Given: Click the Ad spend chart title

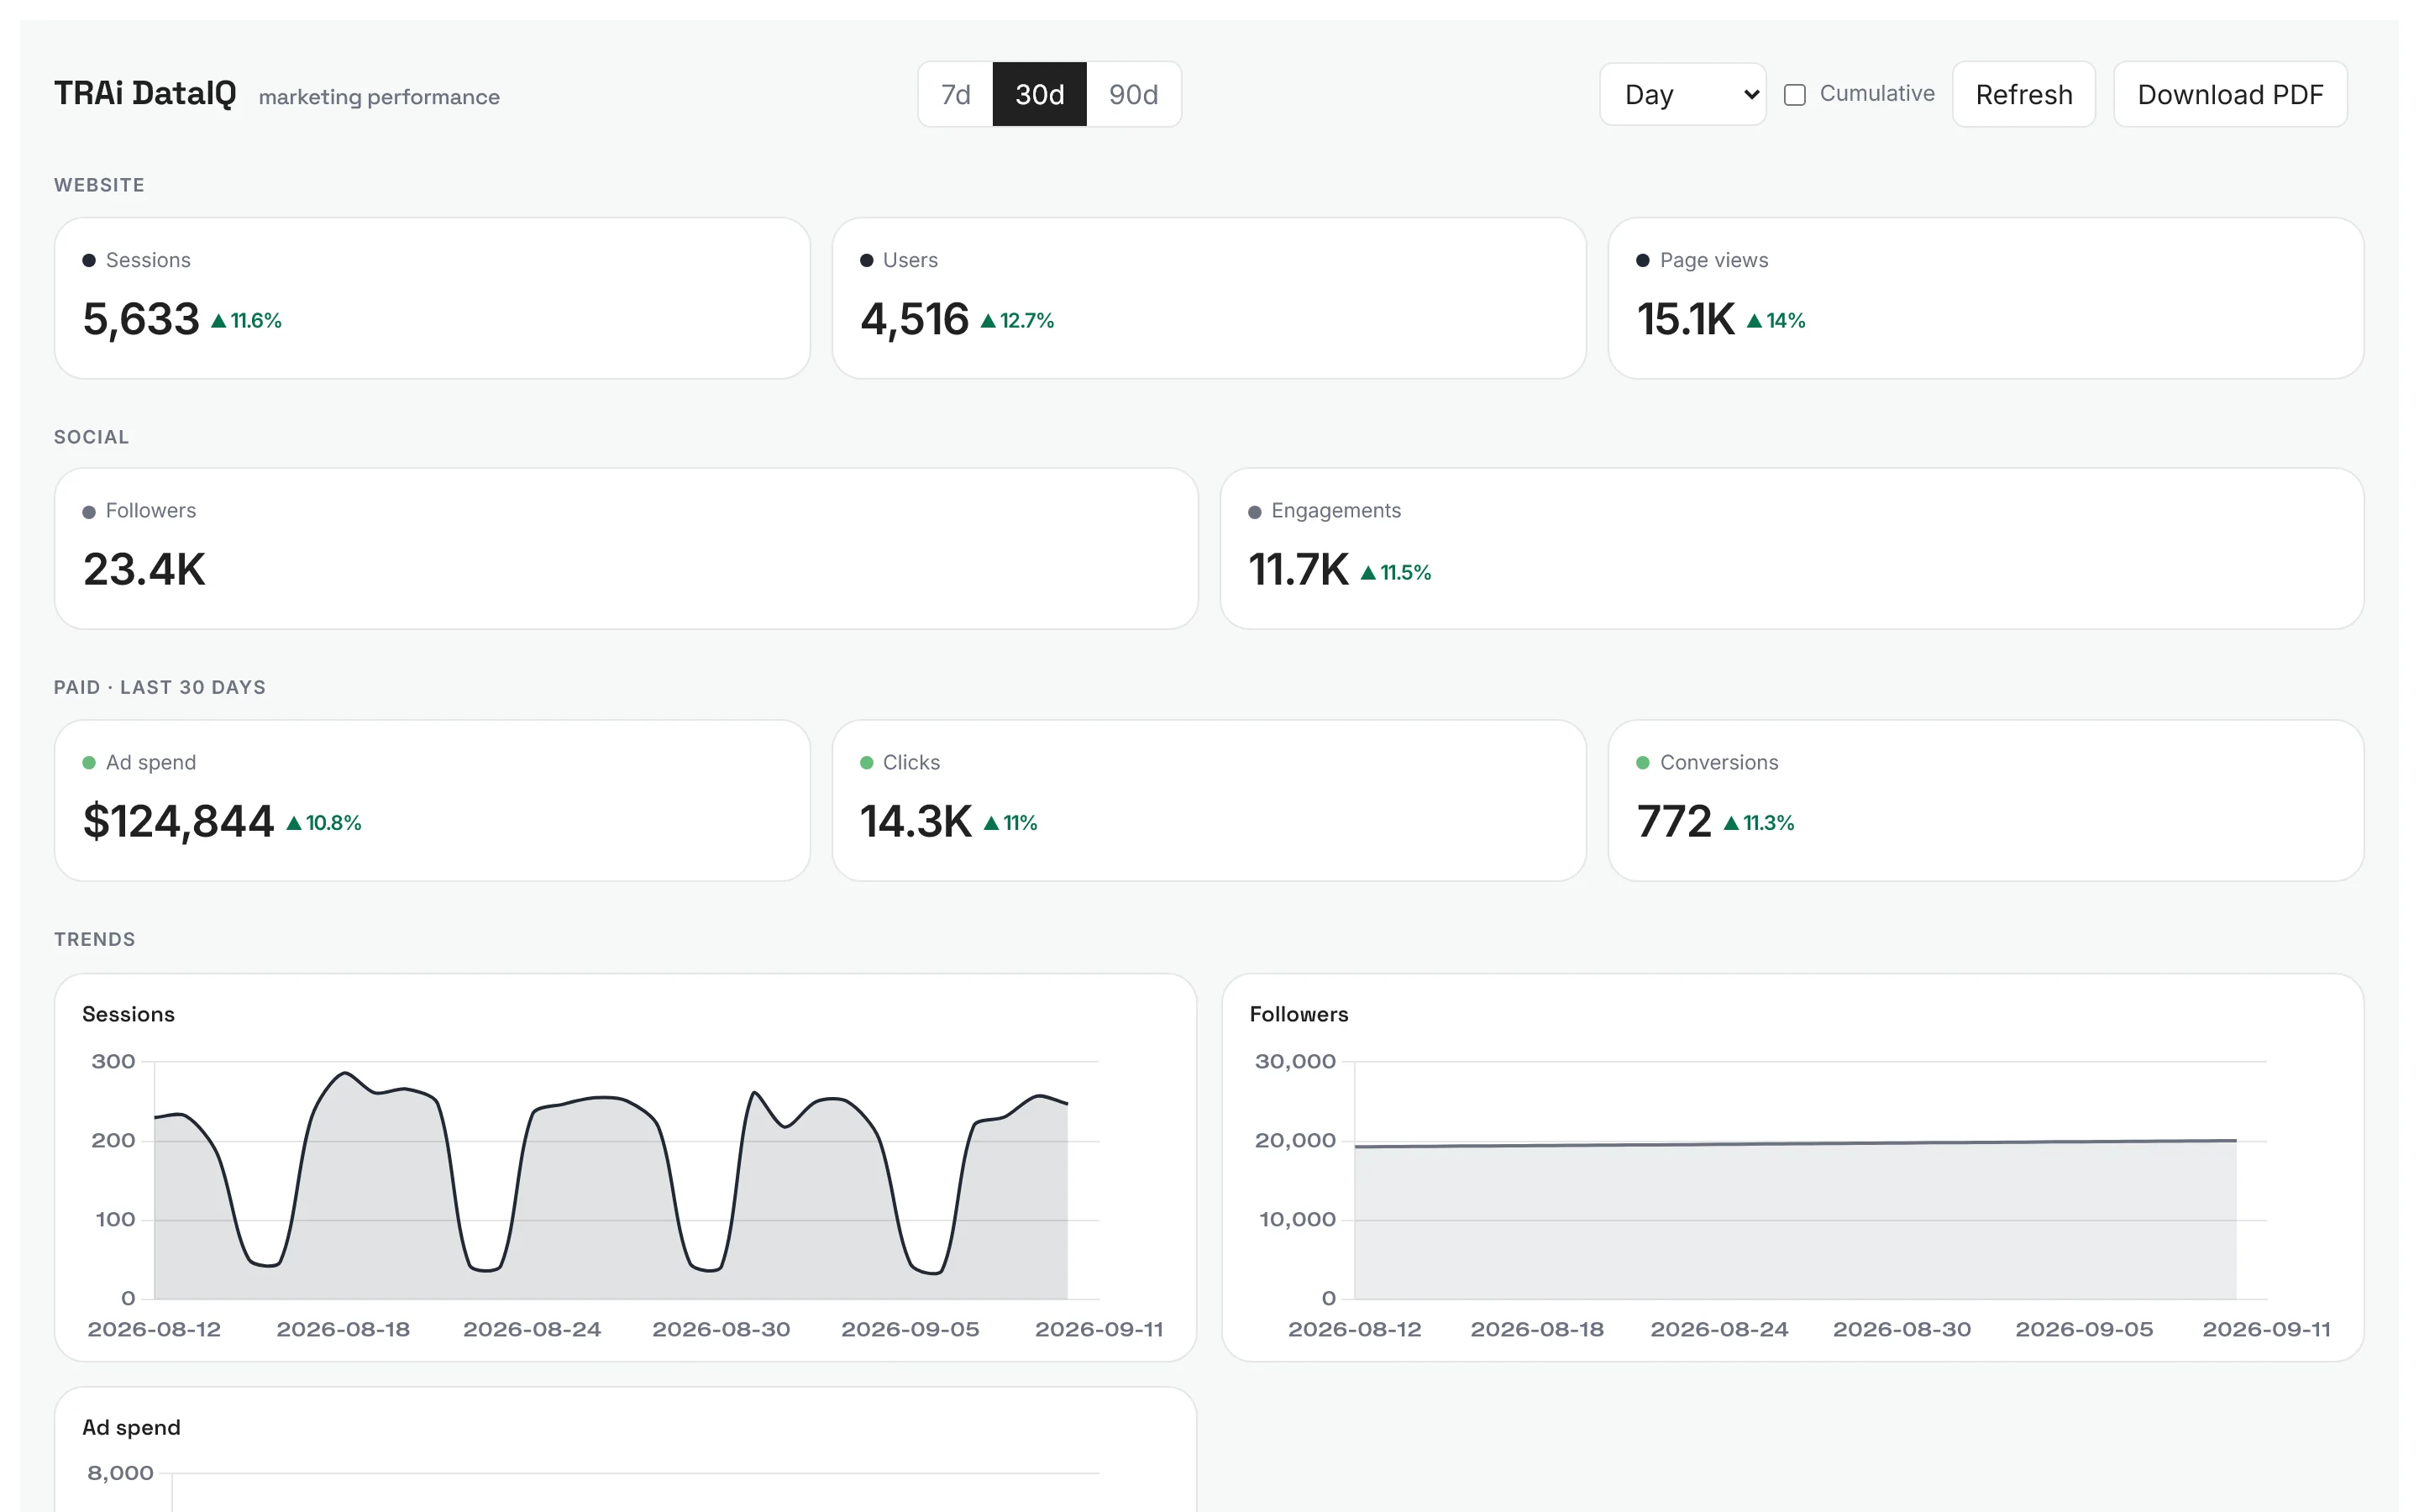Looking at the screenshot, I should click(x=131, y=1427).
